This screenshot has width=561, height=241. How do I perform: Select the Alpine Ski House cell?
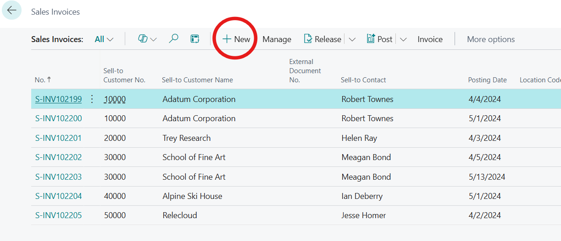click(x=192, y=196)
